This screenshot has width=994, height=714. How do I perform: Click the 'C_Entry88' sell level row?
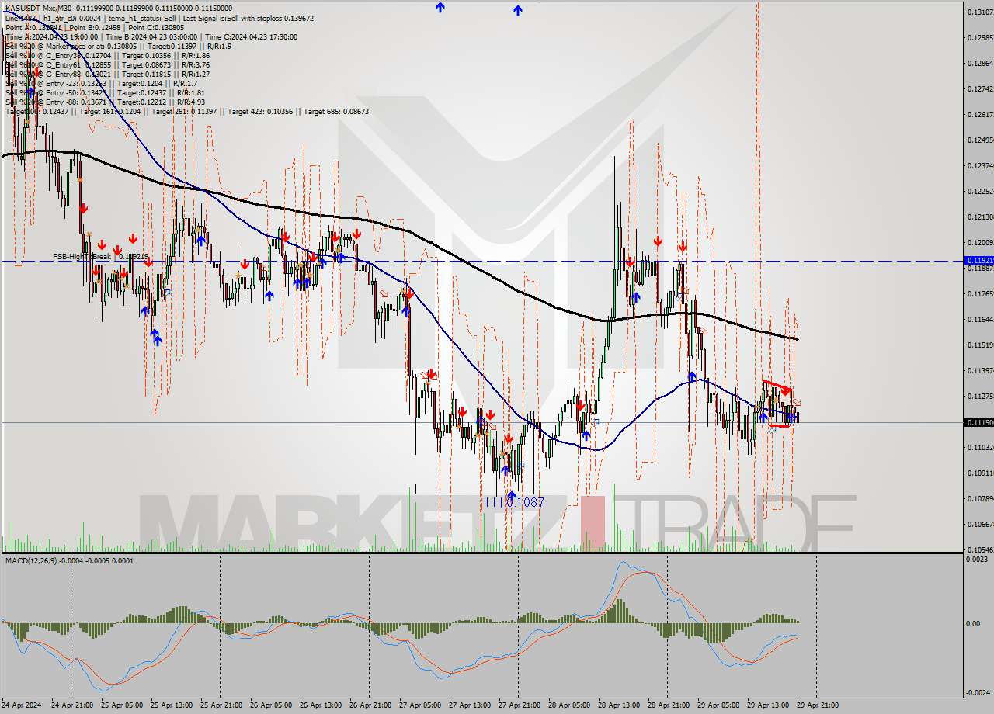[x=107, y=74]
